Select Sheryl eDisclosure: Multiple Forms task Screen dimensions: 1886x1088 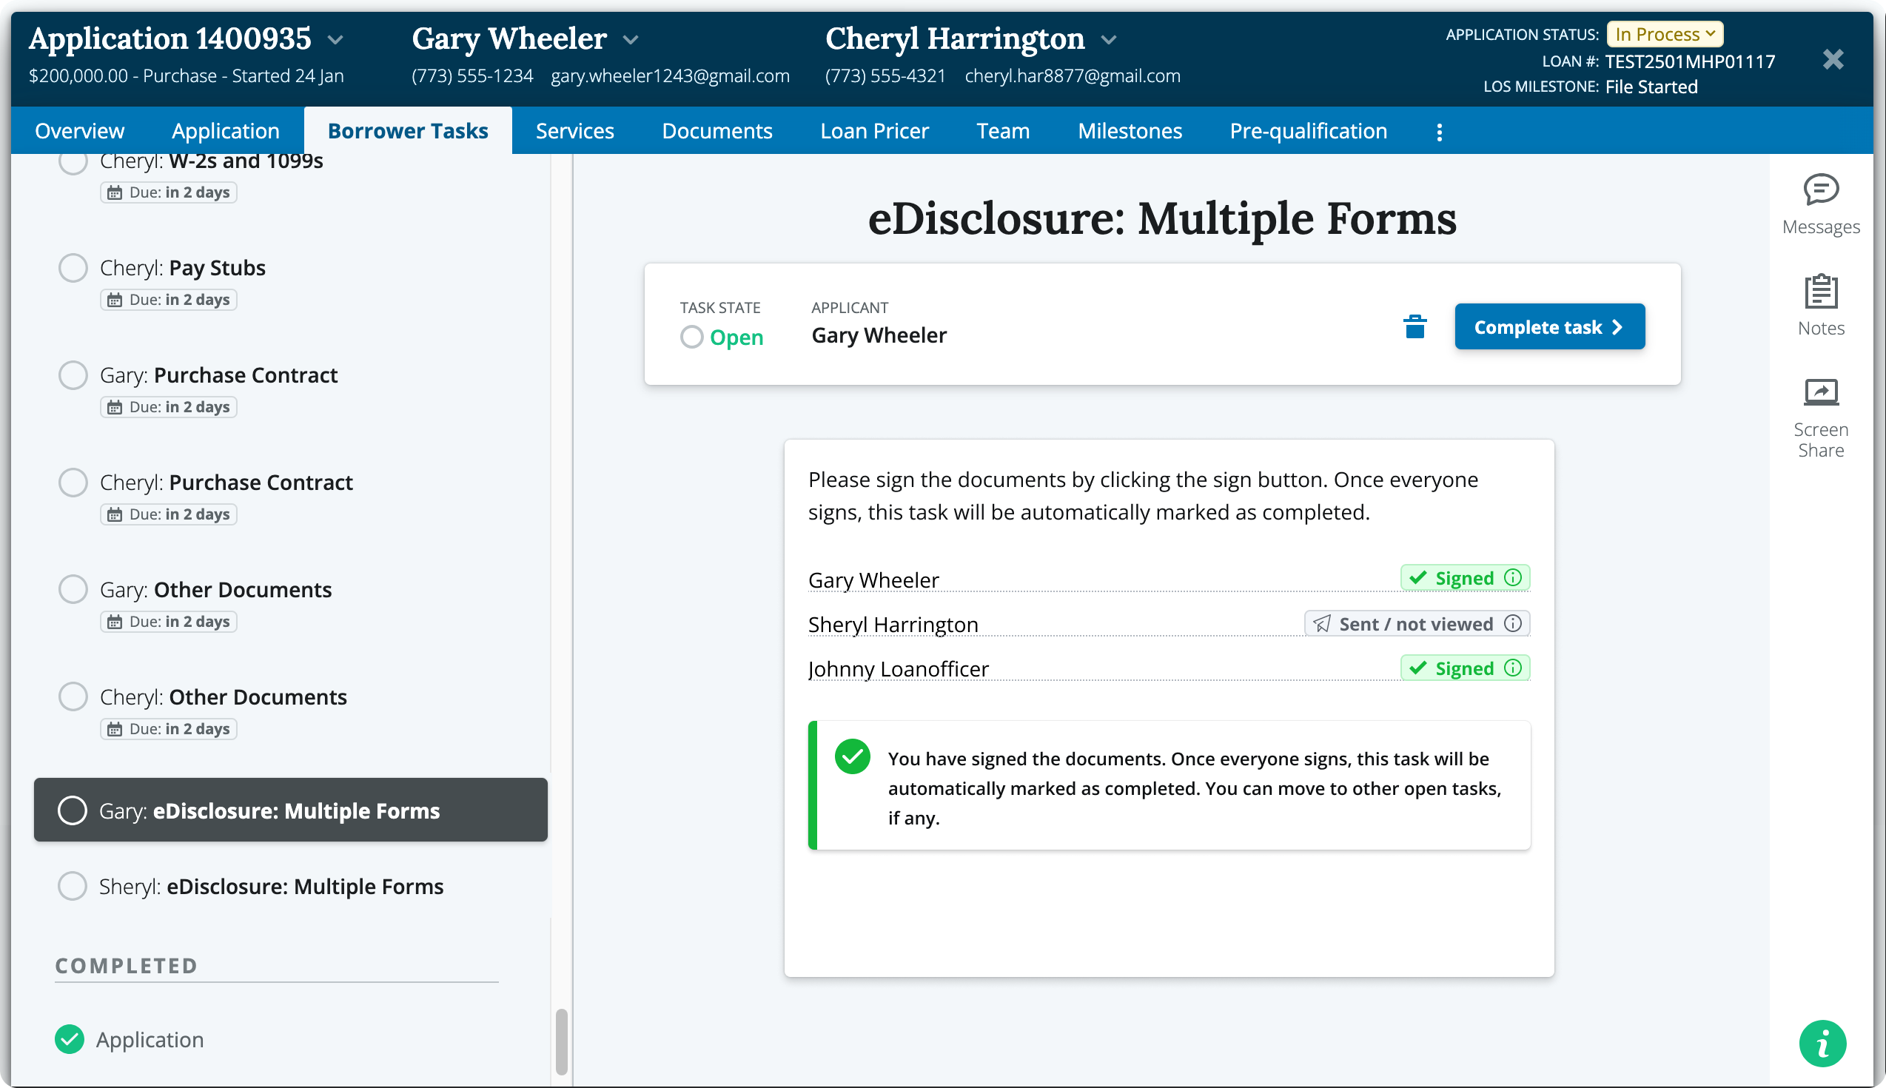point(271,886)
